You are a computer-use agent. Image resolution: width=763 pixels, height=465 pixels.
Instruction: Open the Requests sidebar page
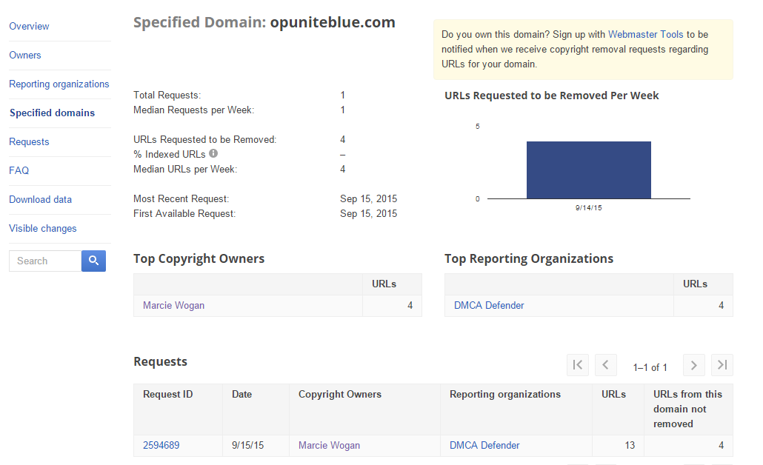(x=29, y=141)
